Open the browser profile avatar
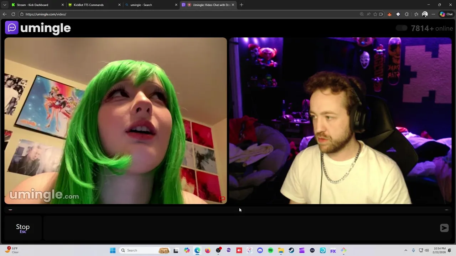 coord(425,14)
